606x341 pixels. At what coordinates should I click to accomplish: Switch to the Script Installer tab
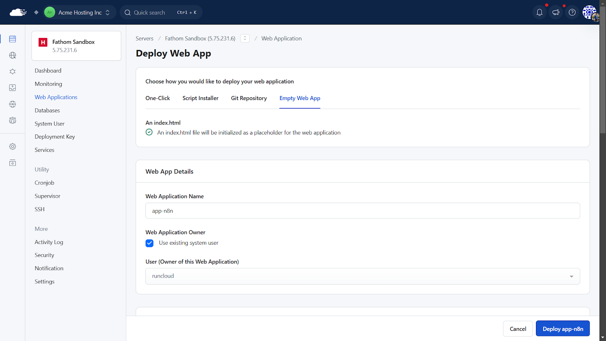(x=200, y=98)
